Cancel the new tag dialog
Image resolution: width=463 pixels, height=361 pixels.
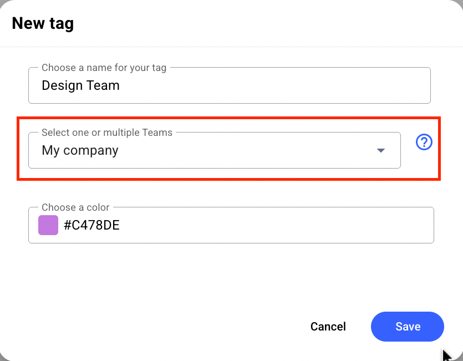click(x=328, y=327)
